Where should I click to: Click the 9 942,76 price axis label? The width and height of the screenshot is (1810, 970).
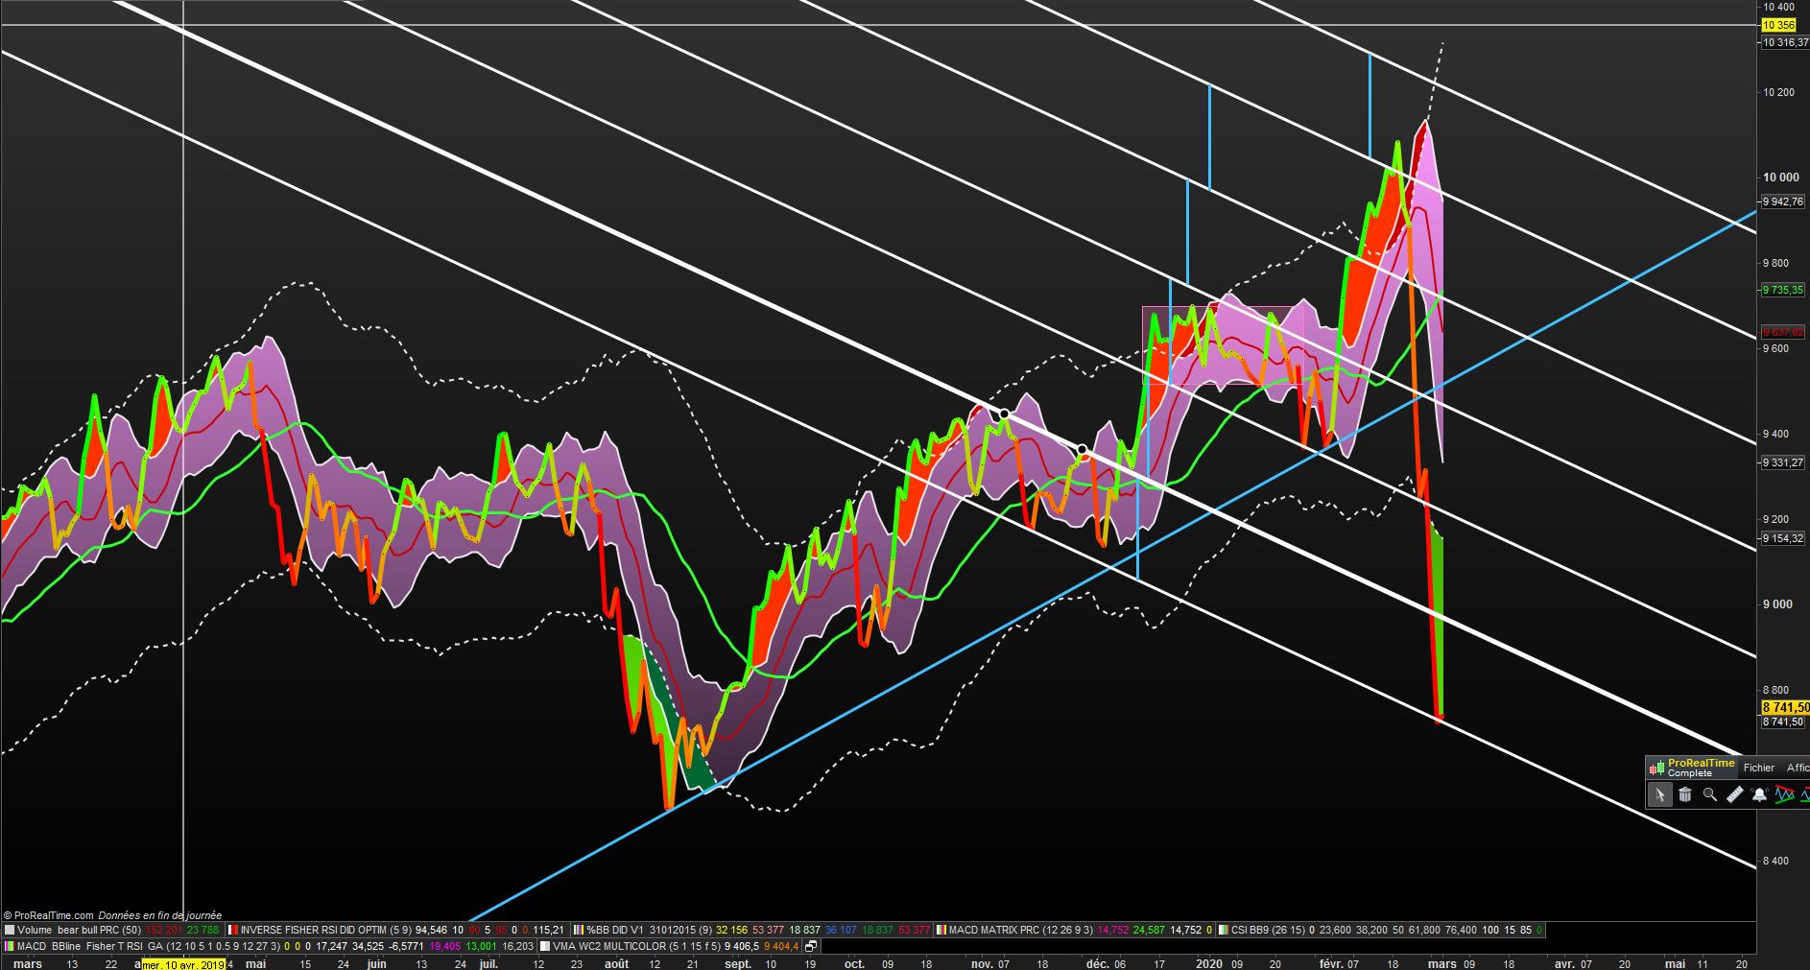(1783, 201)
